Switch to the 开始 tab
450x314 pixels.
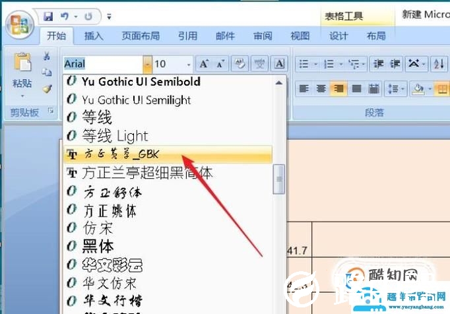click(56, 36)
